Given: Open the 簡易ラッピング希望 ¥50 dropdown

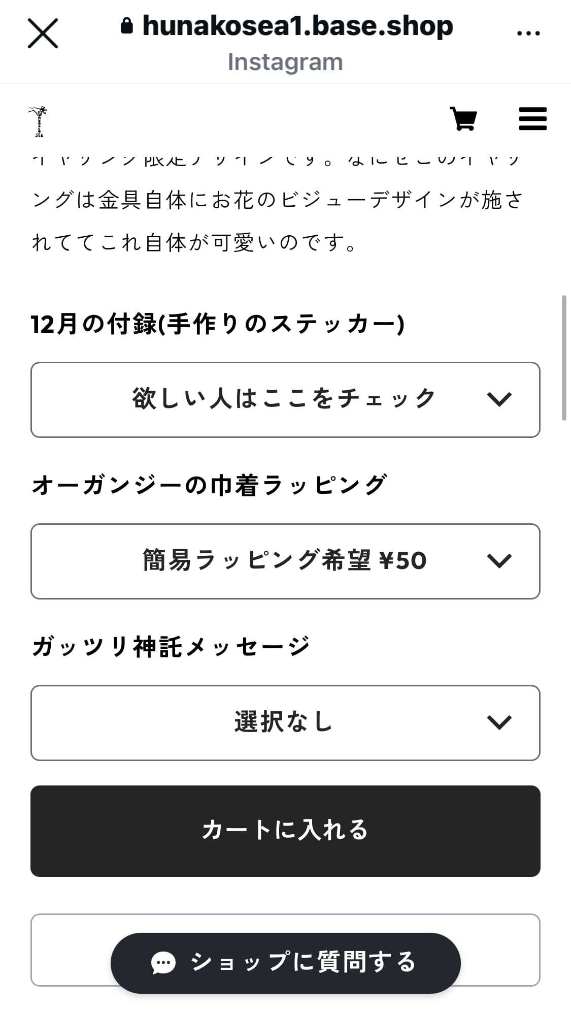Looking at the screenshot, I should point(285,561).
